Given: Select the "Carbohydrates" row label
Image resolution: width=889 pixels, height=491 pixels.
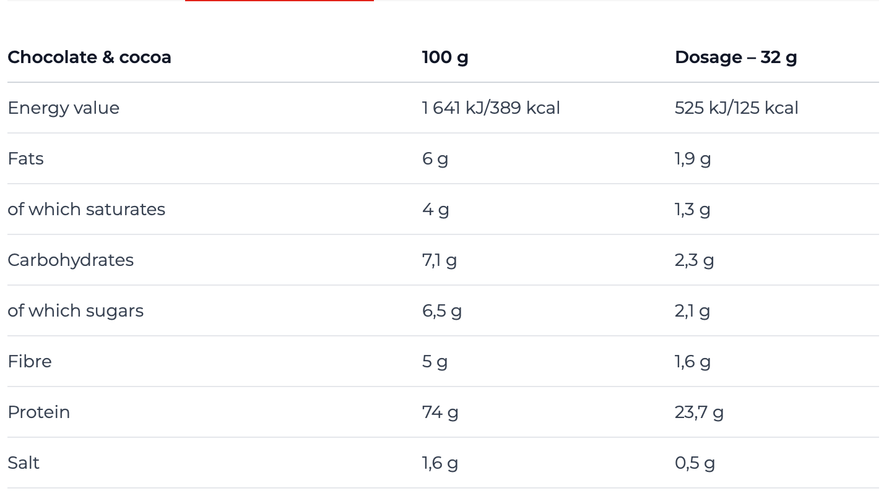Looking at the screenshot, I should click(x=71, y=260).
